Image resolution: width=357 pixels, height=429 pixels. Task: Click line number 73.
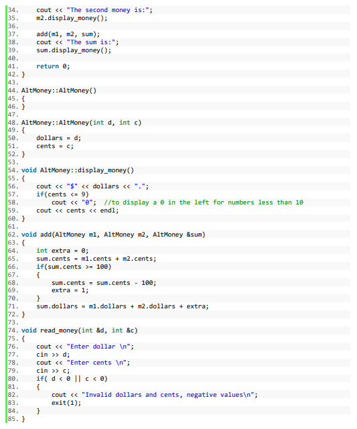pyautogui.click(x=13, y=322)
